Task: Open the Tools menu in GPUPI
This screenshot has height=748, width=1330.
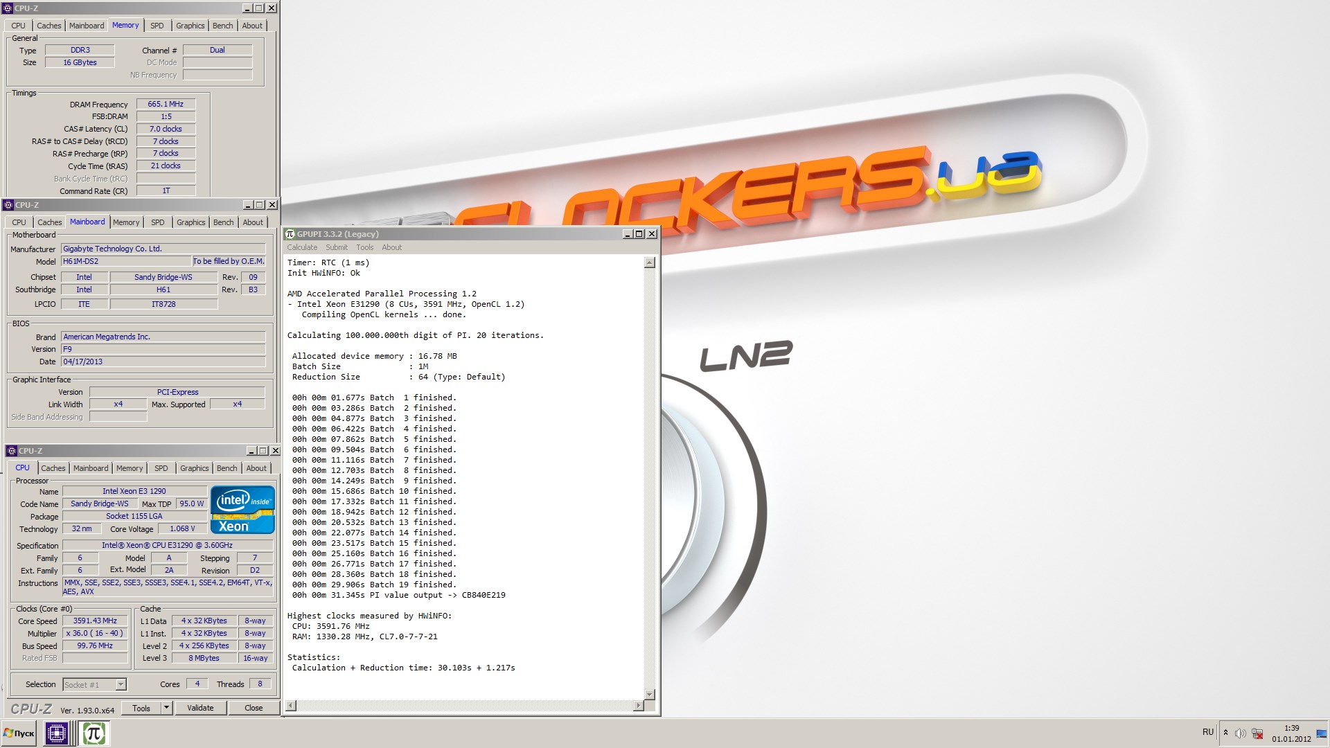Action: click(x=365, y=247)
